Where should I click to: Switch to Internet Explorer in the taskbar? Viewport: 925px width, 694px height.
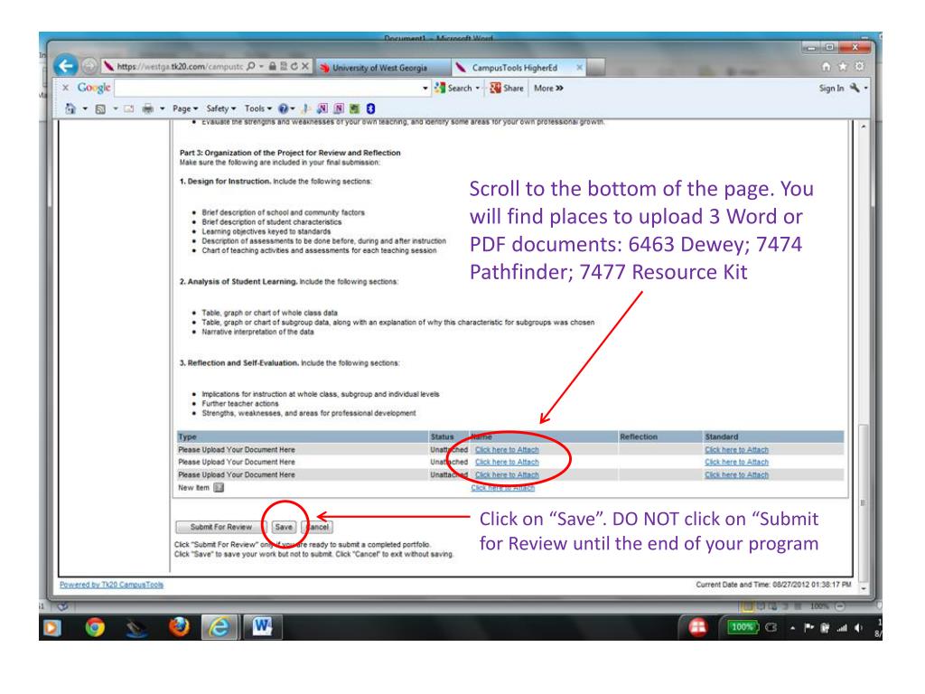[220, 627]
